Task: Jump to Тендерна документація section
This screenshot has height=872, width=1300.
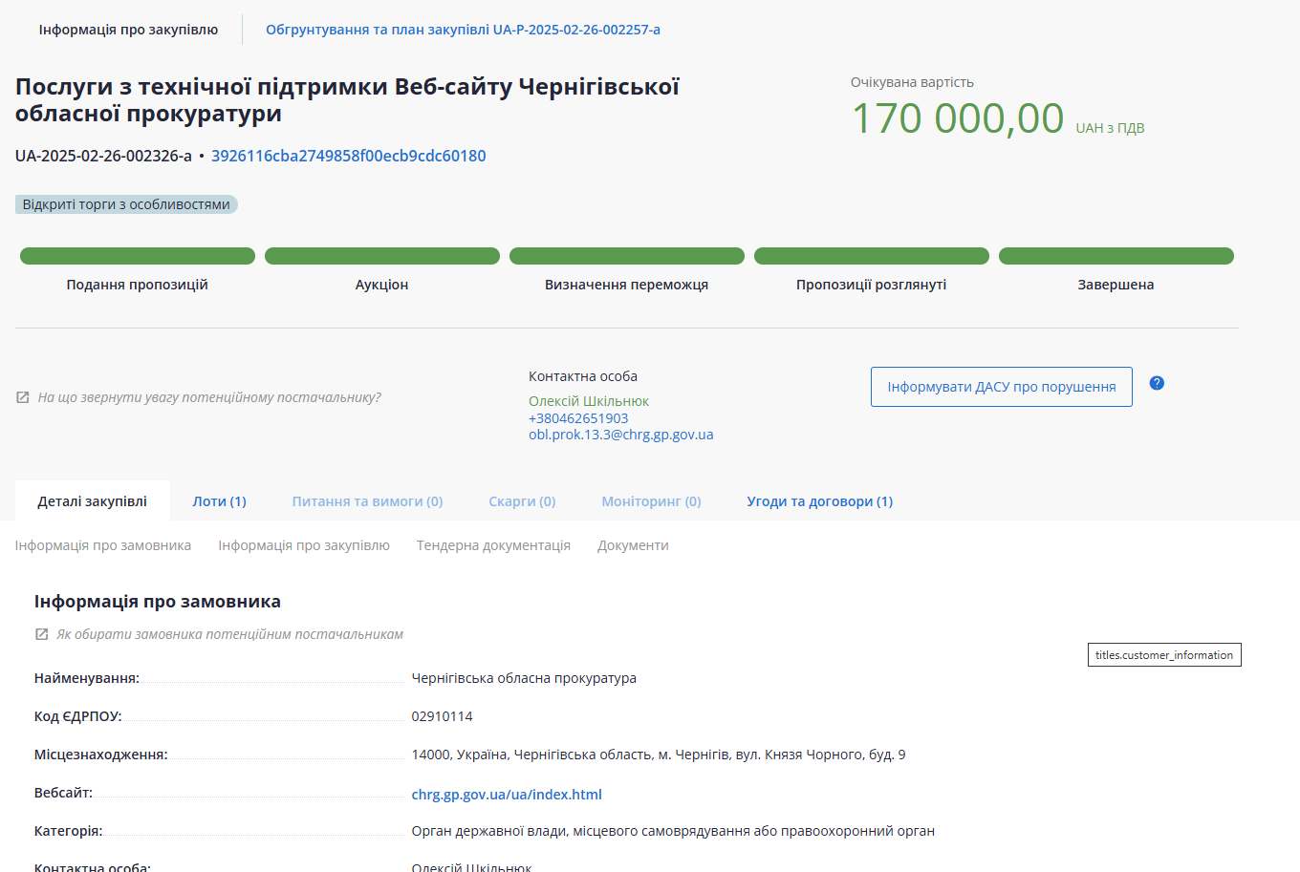Action: [x=493, y=545]
